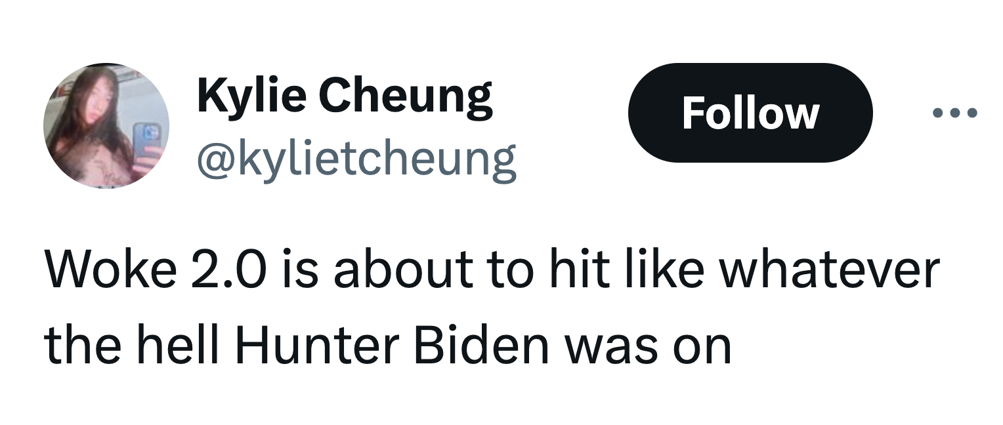Tap the ellipsis icon beside the Follow button

pyautogui.click(x=956, y=113)
